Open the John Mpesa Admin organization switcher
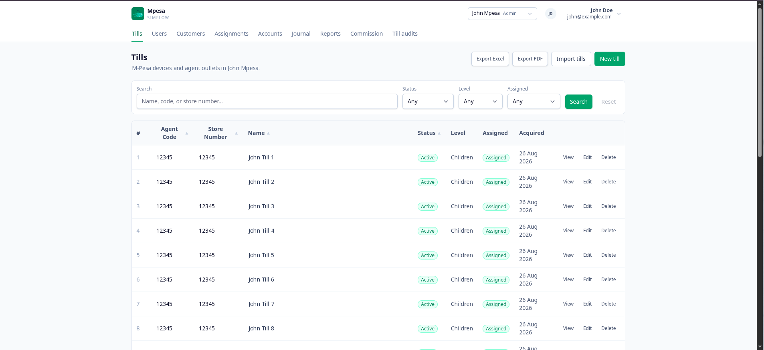764x350 pixels. (x=502, y=13)
